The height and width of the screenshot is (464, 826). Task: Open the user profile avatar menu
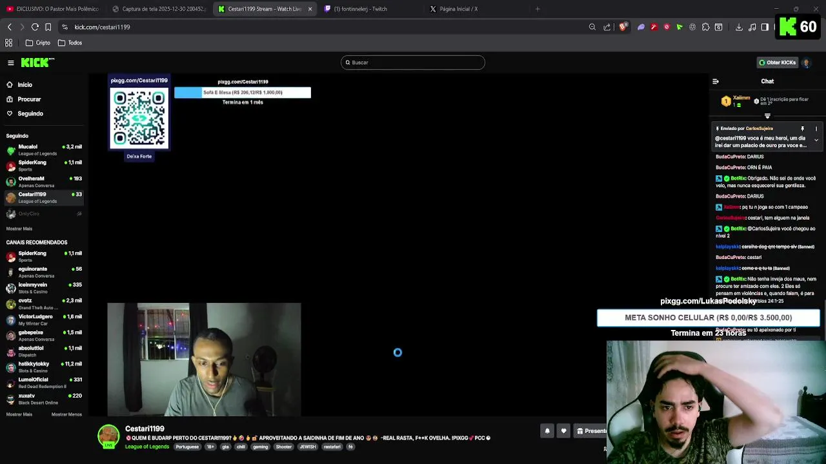click(806, 63)
